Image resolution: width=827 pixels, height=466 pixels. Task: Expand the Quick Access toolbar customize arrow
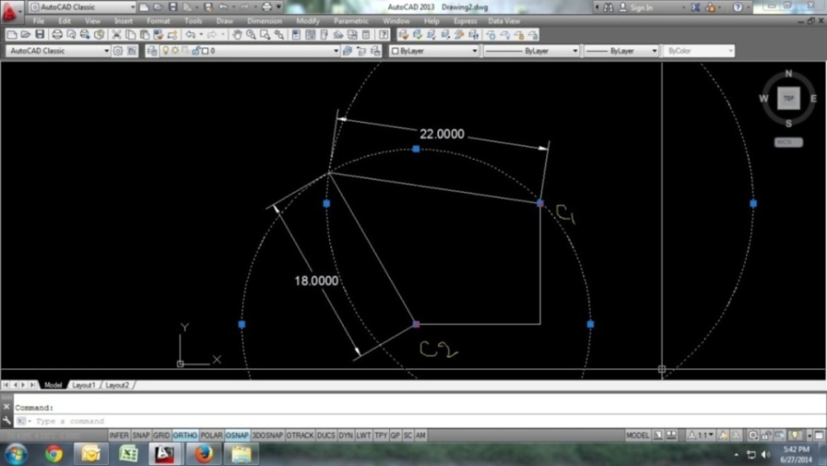pyautogui.click(x=278, y=7)
